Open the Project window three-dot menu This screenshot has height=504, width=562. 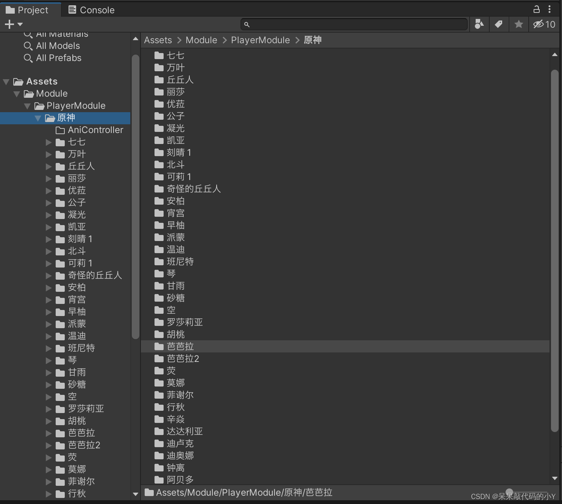(x=550, y=9)
